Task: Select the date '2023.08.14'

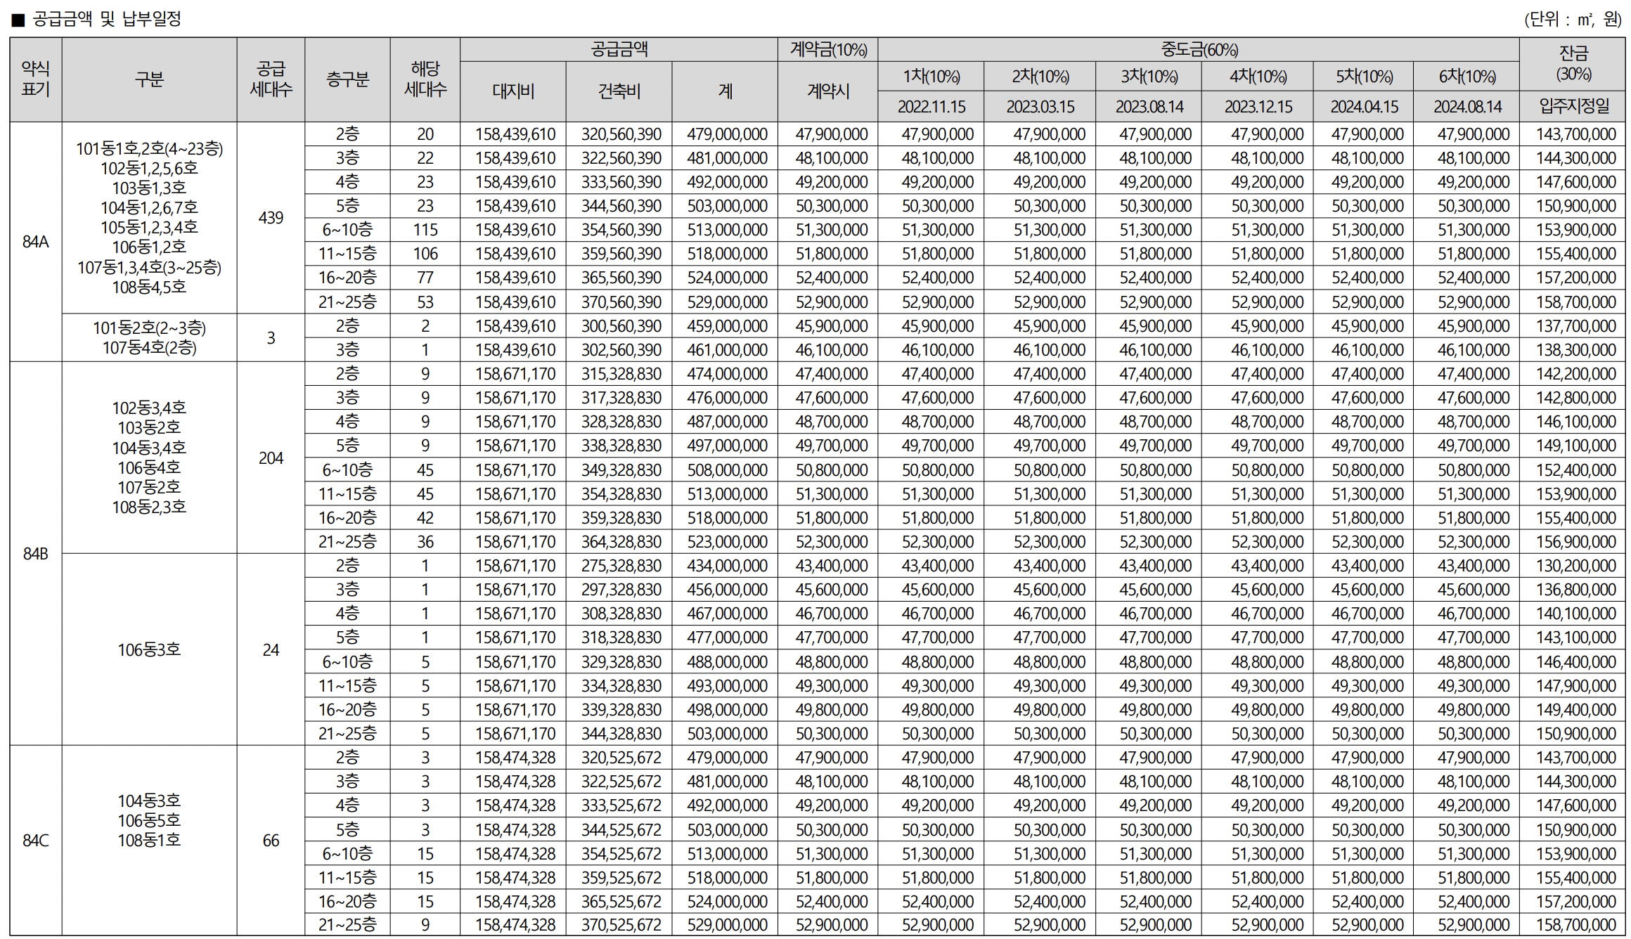Action: tap(1149, 107)
